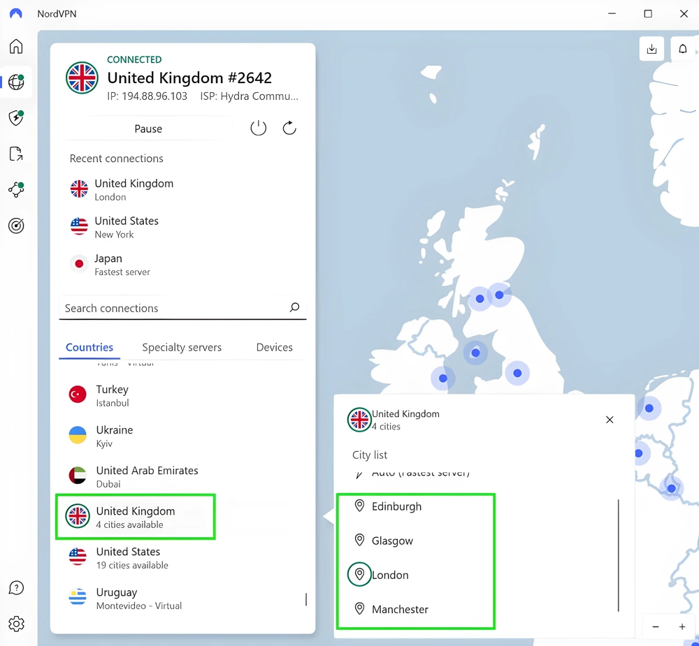Screen dimensions: 699x646
Task: Click the disconnect power icon
Action: click(x=258, y=129)
